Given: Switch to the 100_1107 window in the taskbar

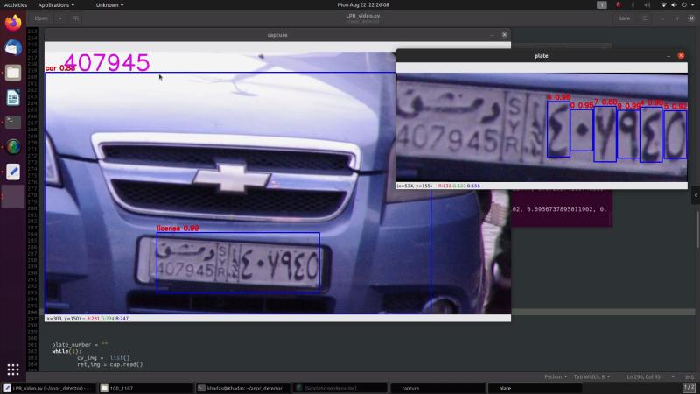Looking at the screenshot, I should pyautogui.click(x=145, y=388).
